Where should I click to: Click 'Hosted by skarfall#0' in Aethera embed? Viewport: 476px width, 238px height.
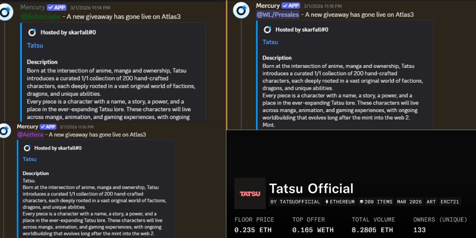point(58,148)
